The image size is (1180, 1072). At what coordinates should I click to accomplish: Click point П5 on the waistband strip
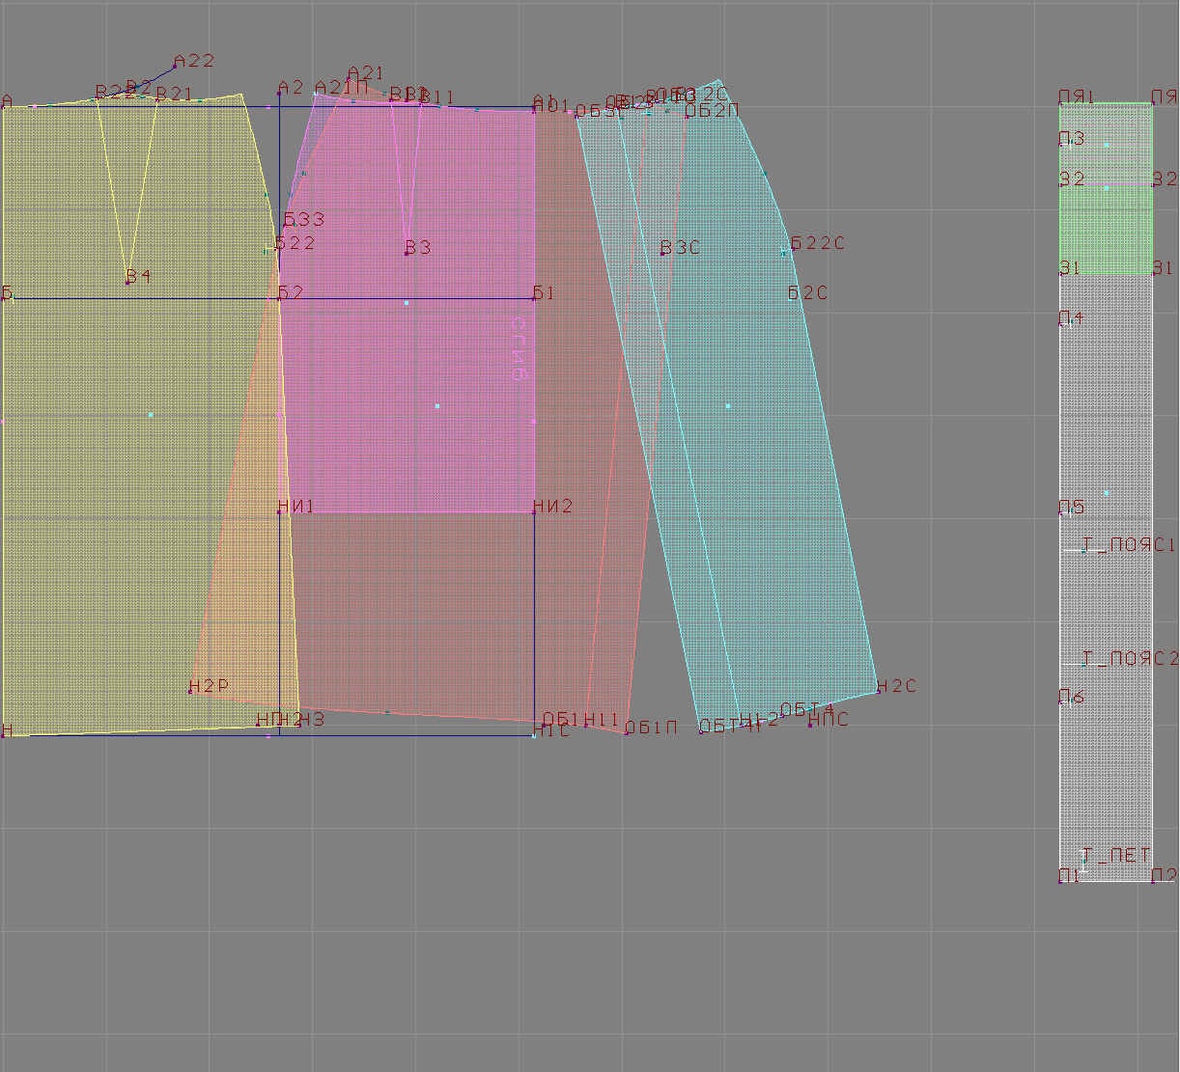coord(1063,512)
